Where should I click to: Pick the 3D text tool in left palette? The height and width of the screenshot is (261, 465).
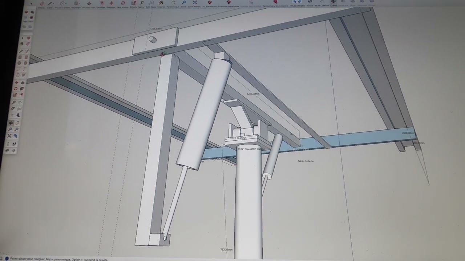tap(19, 115)
